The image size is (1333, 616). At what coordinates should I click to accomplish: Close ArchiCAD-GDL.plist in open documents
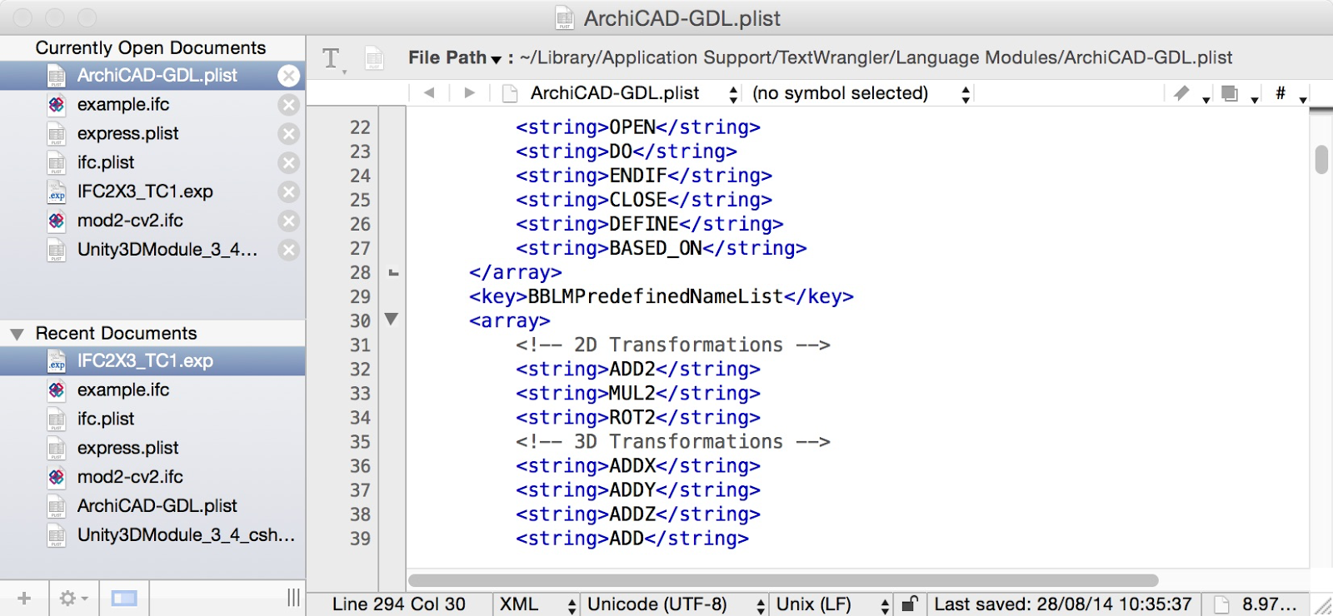point(289,76)
